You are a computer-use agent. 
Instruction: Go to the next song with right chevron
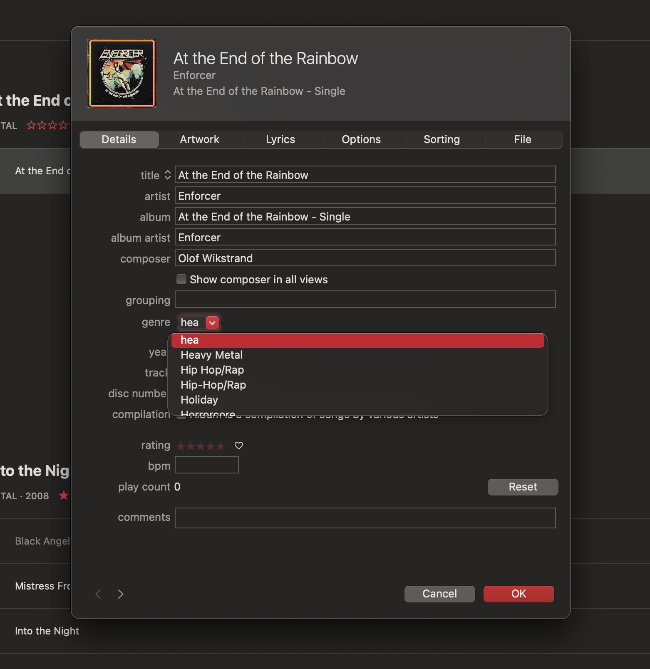[121, 594]
